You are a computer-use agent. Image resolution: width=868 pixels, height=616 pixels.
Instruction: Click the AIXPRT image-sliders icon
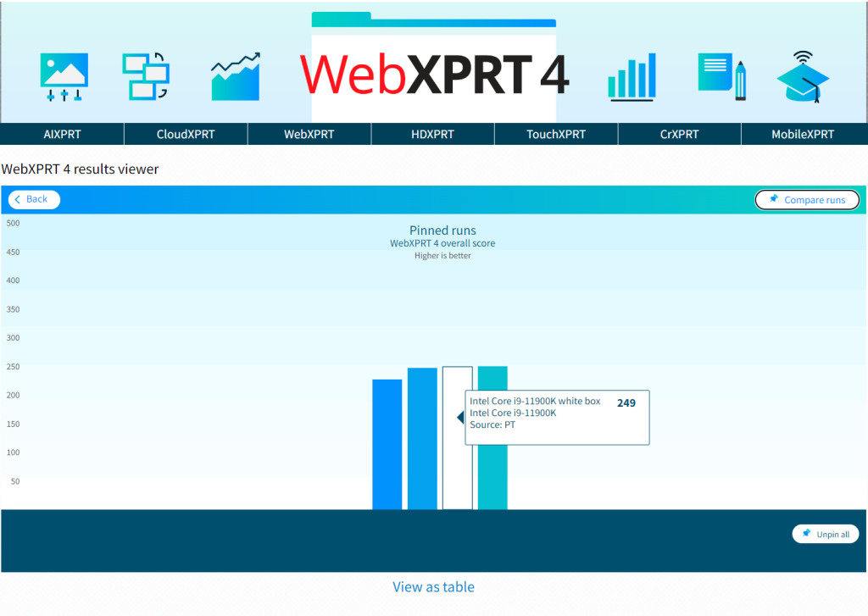(x=64, y=77)
